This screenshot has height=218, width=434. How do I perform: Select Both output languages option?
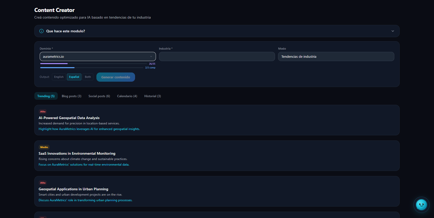[88, 77]
